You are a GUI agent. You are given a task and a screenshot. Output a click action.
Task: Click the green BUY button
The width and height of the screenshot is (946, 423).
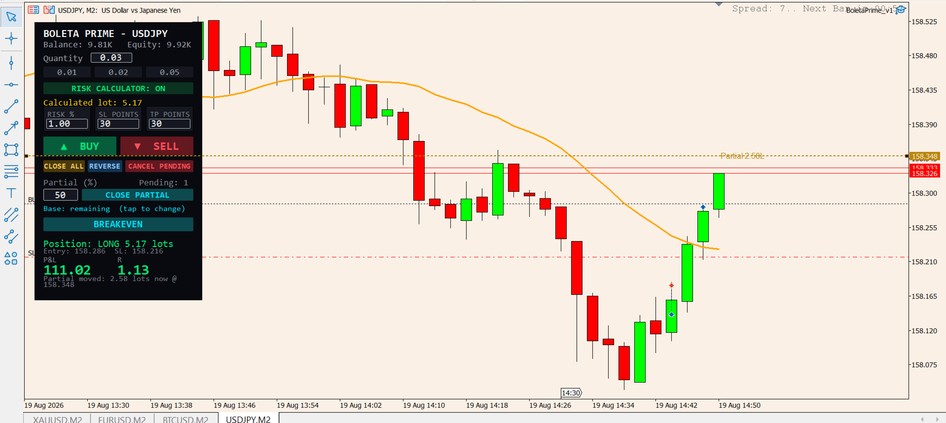pos(80,146)
